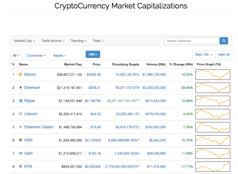This screenshot has width=238, height=174.
Task: Open the IOTA name link
Action: [28, 166]
